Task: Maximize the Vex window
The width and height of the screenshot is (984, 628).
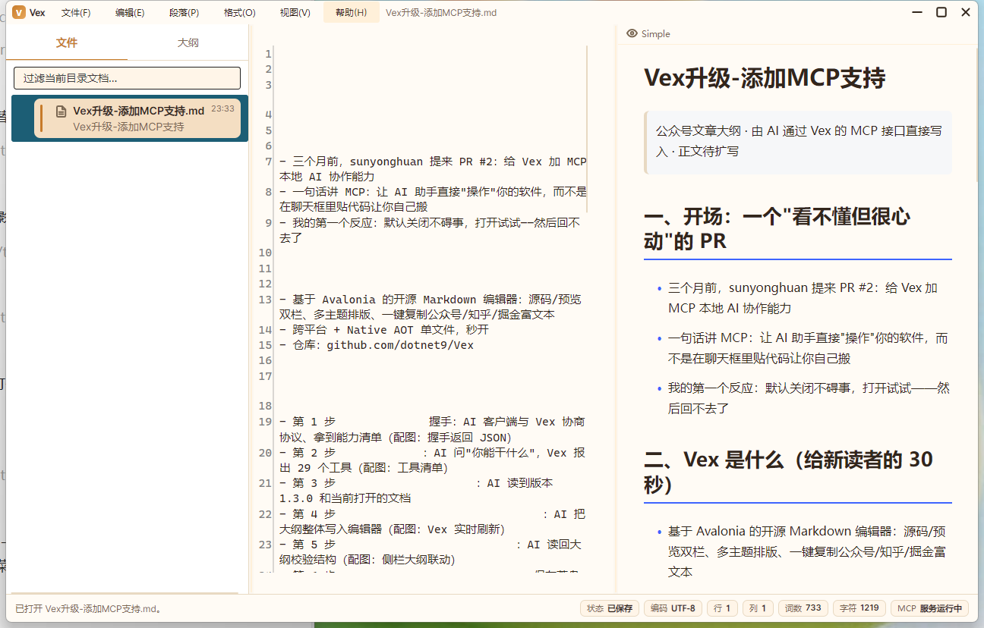Action: coord(941,12)
